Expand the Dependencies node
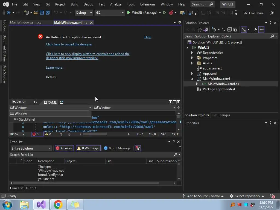 [x=192, y=53]
